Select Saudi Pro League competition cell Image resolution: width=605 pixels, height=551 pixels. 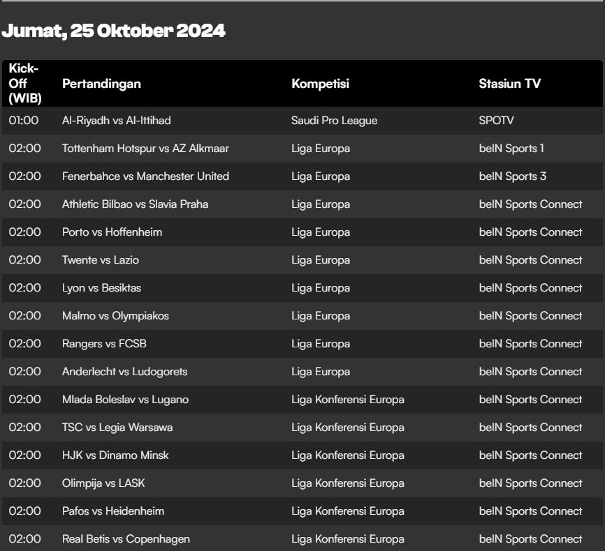coord(334,121)
